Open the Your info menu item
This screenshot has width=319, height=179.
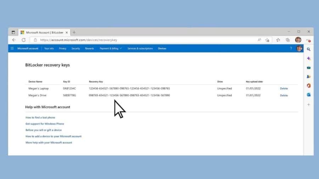(x=49, y=48)
